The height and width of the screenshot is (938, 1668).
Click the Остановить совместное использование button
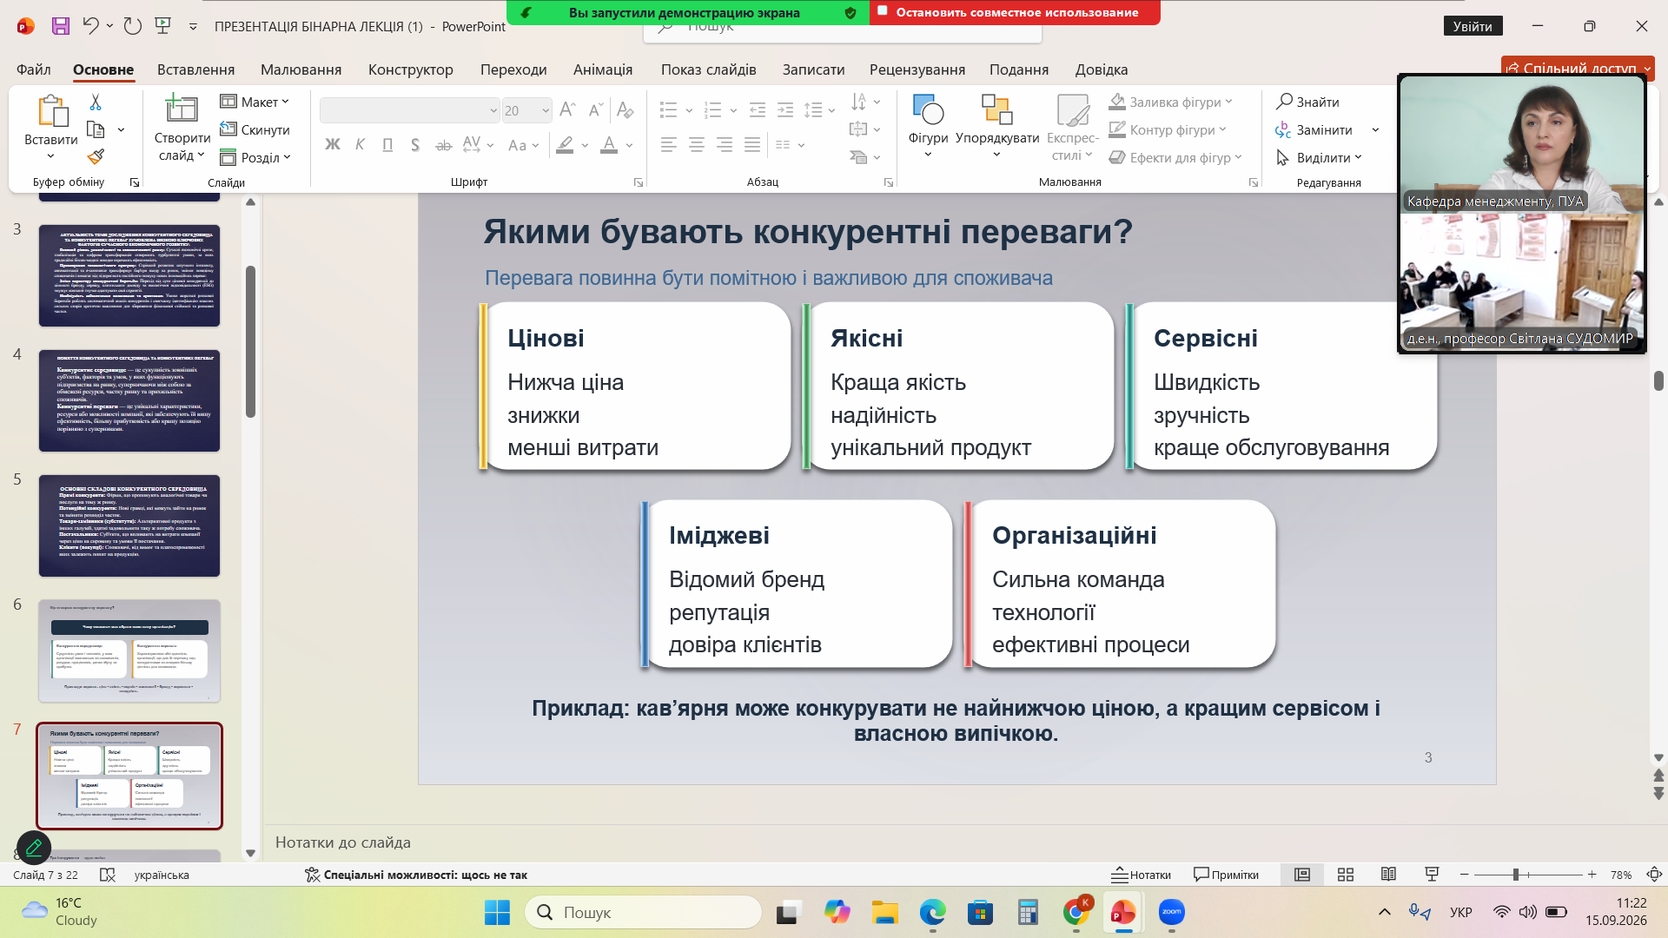click(x=1015, y=12)
